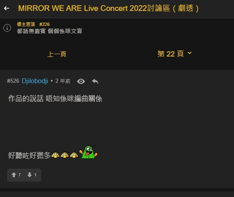Click the third crying-laughing emoji

(74, 155)
